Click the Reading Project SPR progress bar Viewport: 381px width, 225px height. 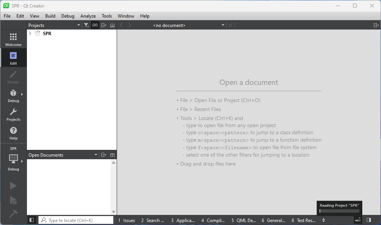339,211
